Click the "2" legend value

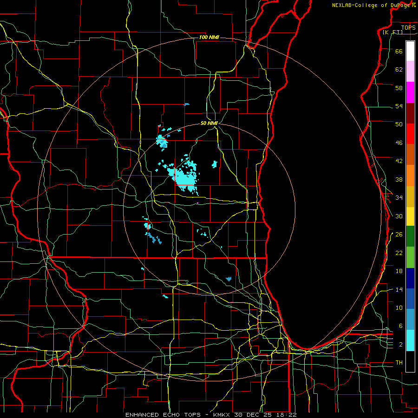[401, 344]
